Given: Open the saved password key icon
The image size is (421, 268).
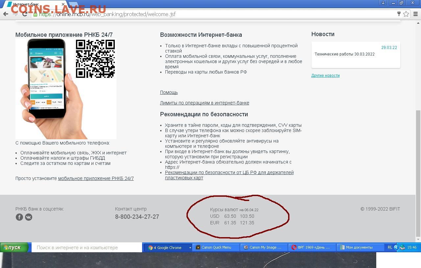Looking at the screenshot, I should tap(399, 14).
